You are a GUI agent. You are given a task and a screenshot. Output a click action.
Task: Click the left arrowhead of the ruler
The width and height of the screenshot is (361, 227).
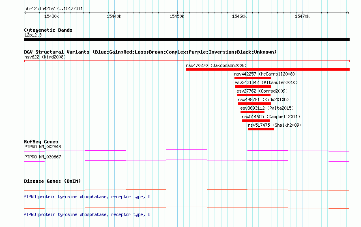pos(25,13)
